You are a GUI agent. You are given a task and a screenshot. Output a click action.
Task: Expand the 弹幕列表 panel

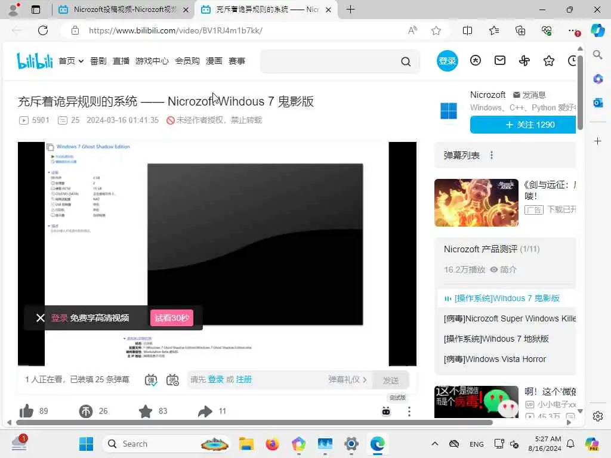[505, 156]
